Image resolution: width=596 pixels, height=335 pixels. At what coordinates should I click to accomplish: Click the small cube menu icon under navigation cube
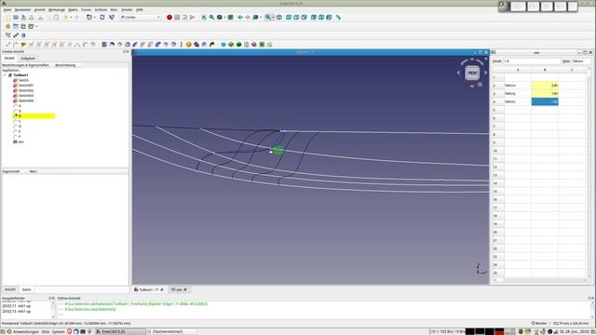click(x=481, y=85)
